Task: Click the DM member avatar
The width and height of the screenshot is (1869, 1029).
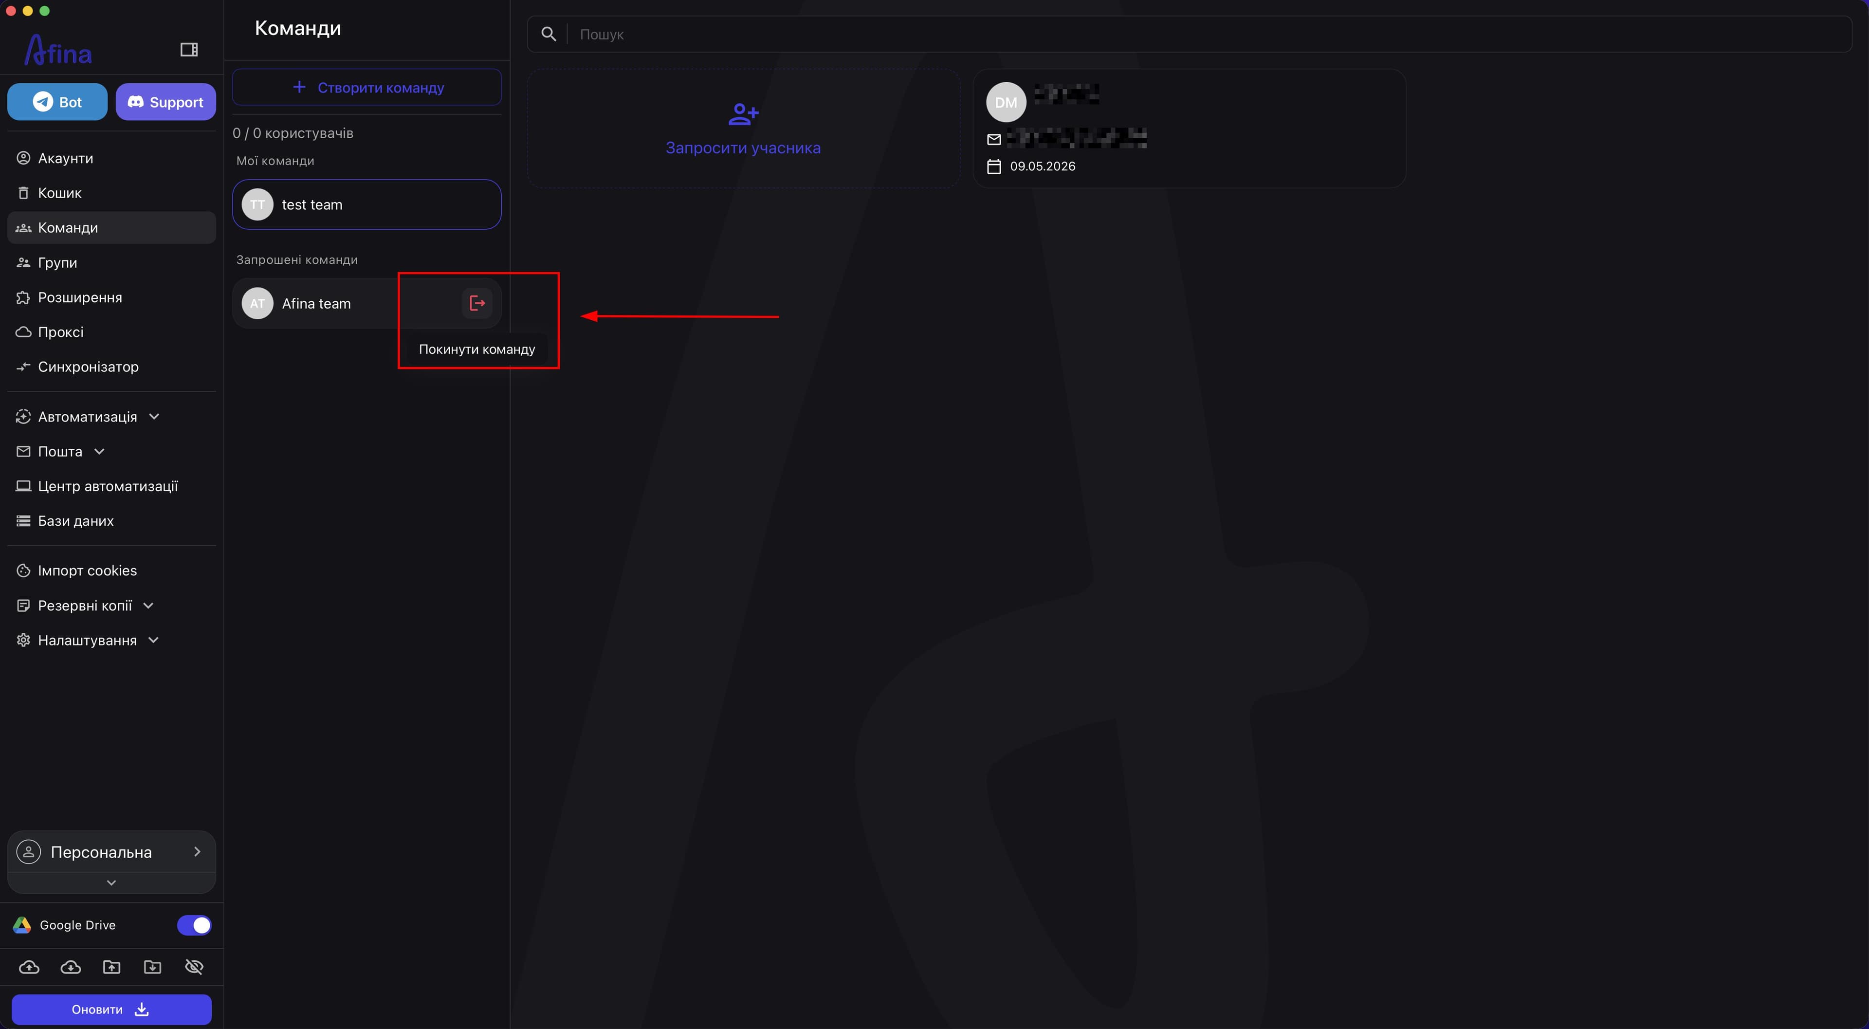Action: click(x=1006, y=102)
